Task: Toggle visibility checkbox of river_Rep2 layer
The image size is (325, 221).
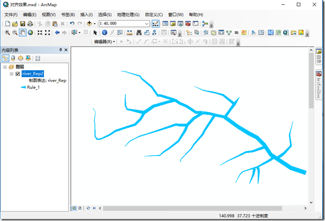Action: tap(18, 74)
